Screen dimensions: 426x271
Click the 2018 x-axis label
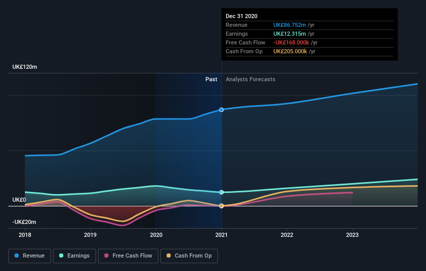(x=25, y=235)
